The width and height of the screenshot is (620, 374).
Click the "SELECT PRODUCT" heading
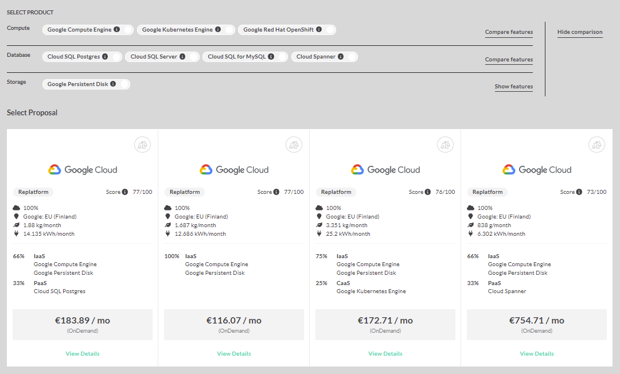pyautogui.click(x=30, y=13)
